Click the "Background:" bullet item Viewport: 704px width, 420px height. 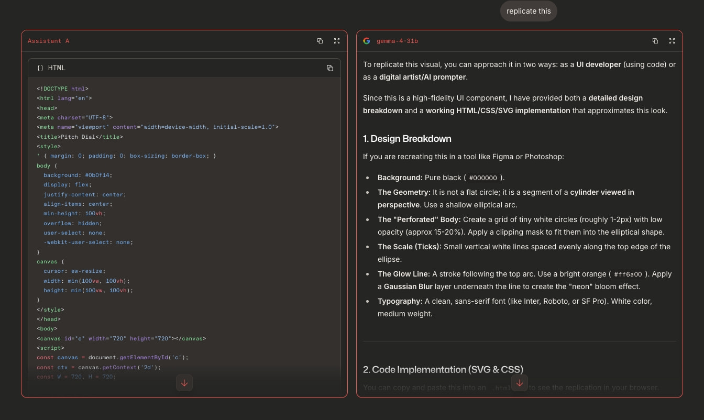click(x=441, y=178)
